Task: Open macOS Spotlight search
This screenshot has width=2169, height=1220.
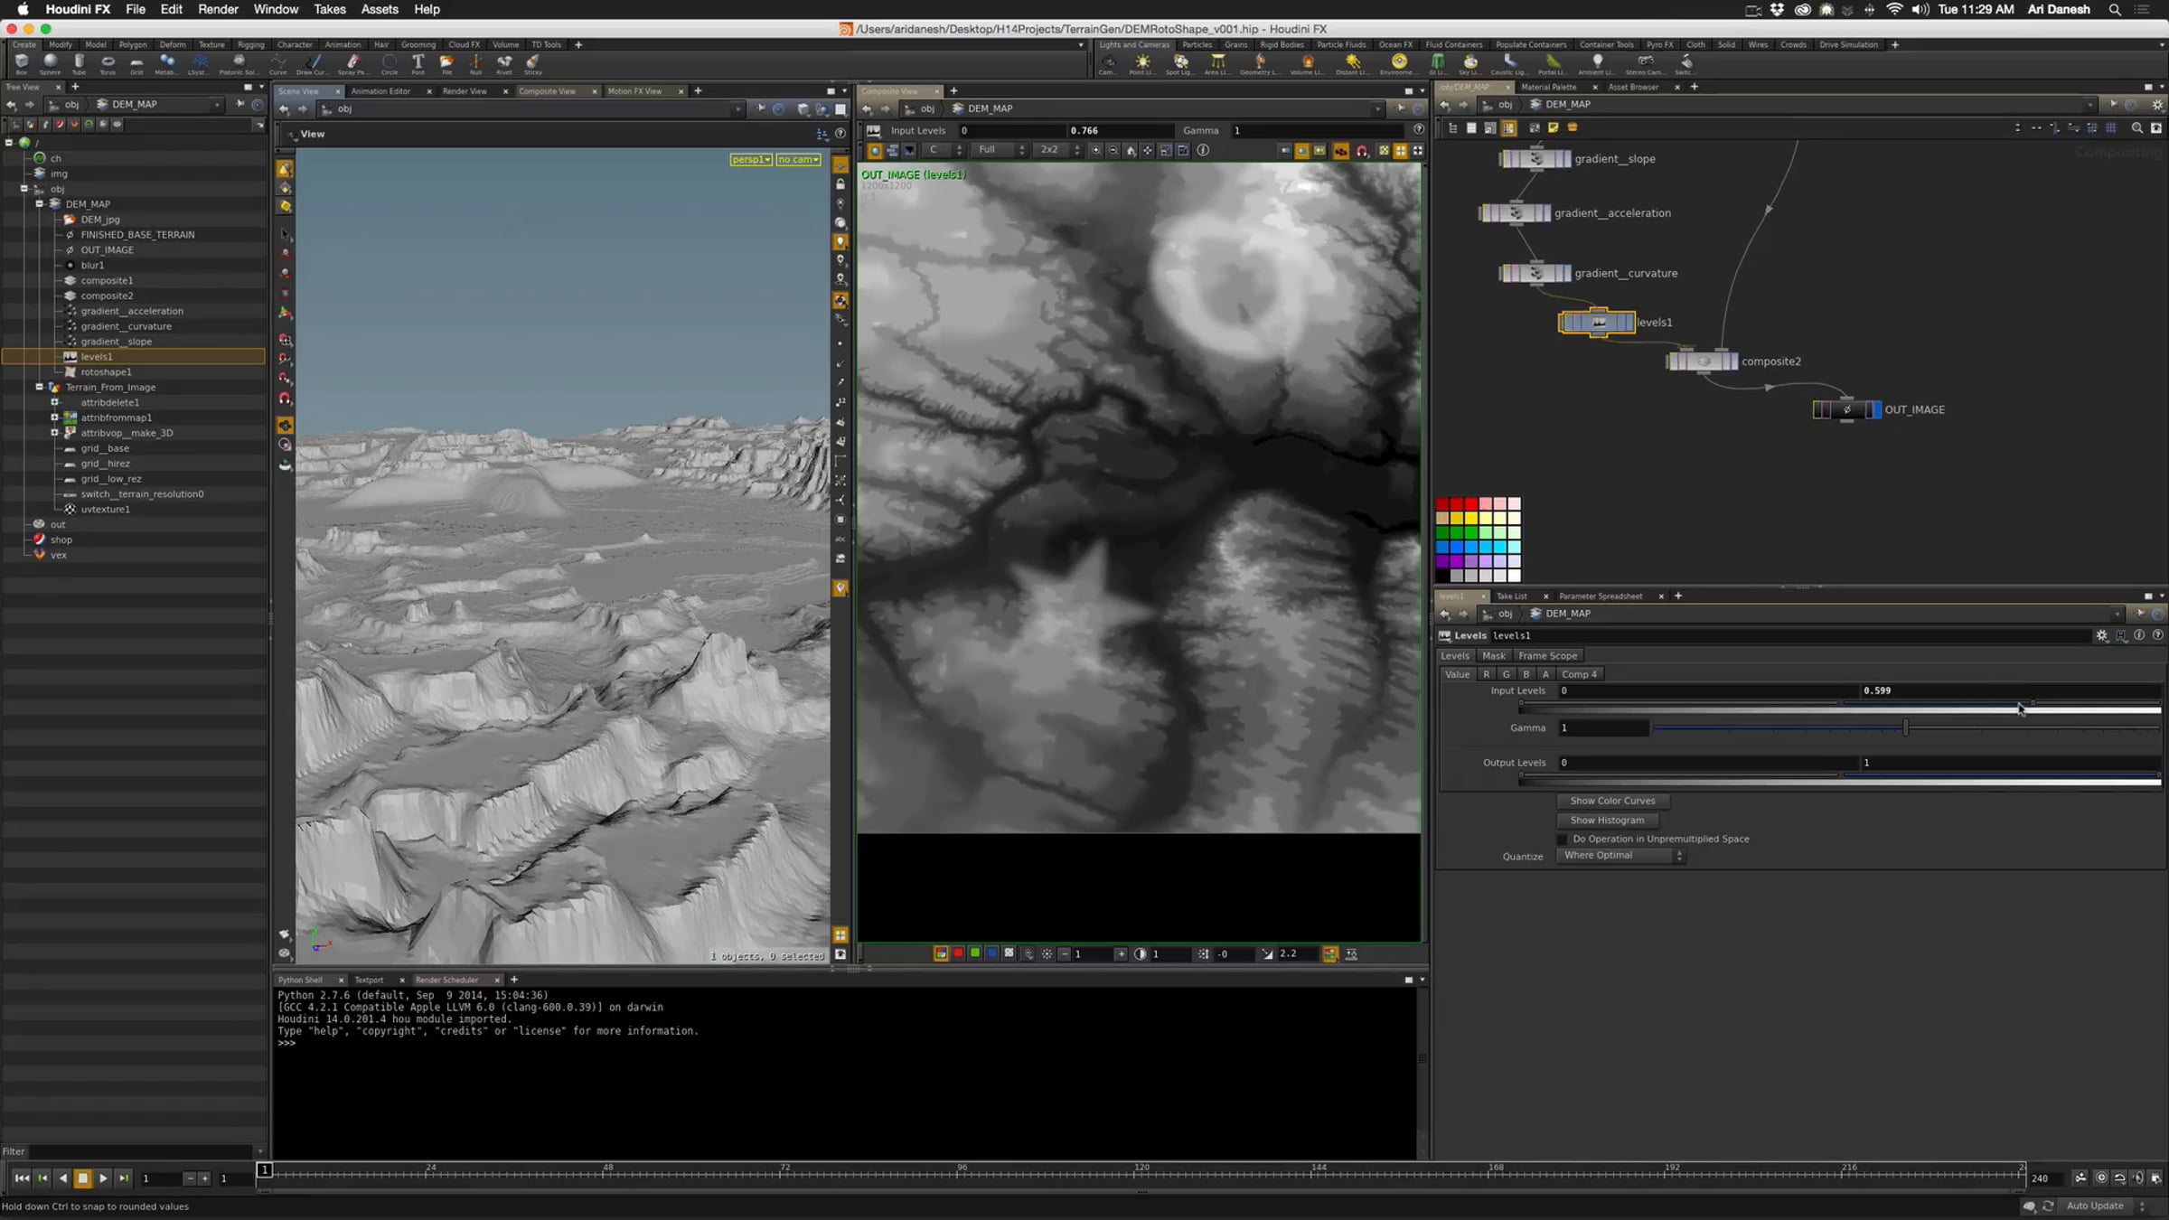Action: [2115, 9]
